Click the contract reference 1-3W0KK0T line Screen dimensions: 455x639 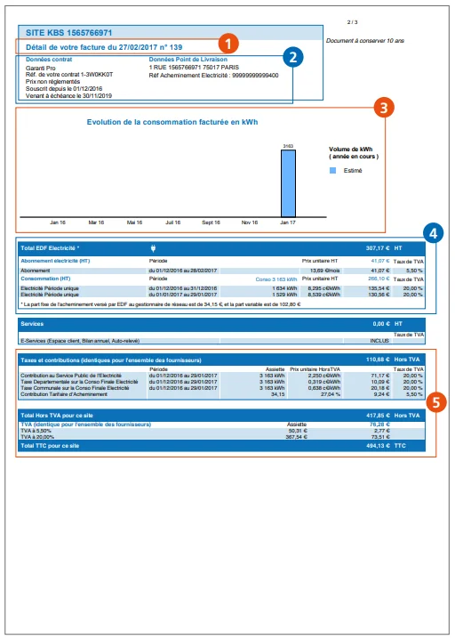[x=69, y=75]
